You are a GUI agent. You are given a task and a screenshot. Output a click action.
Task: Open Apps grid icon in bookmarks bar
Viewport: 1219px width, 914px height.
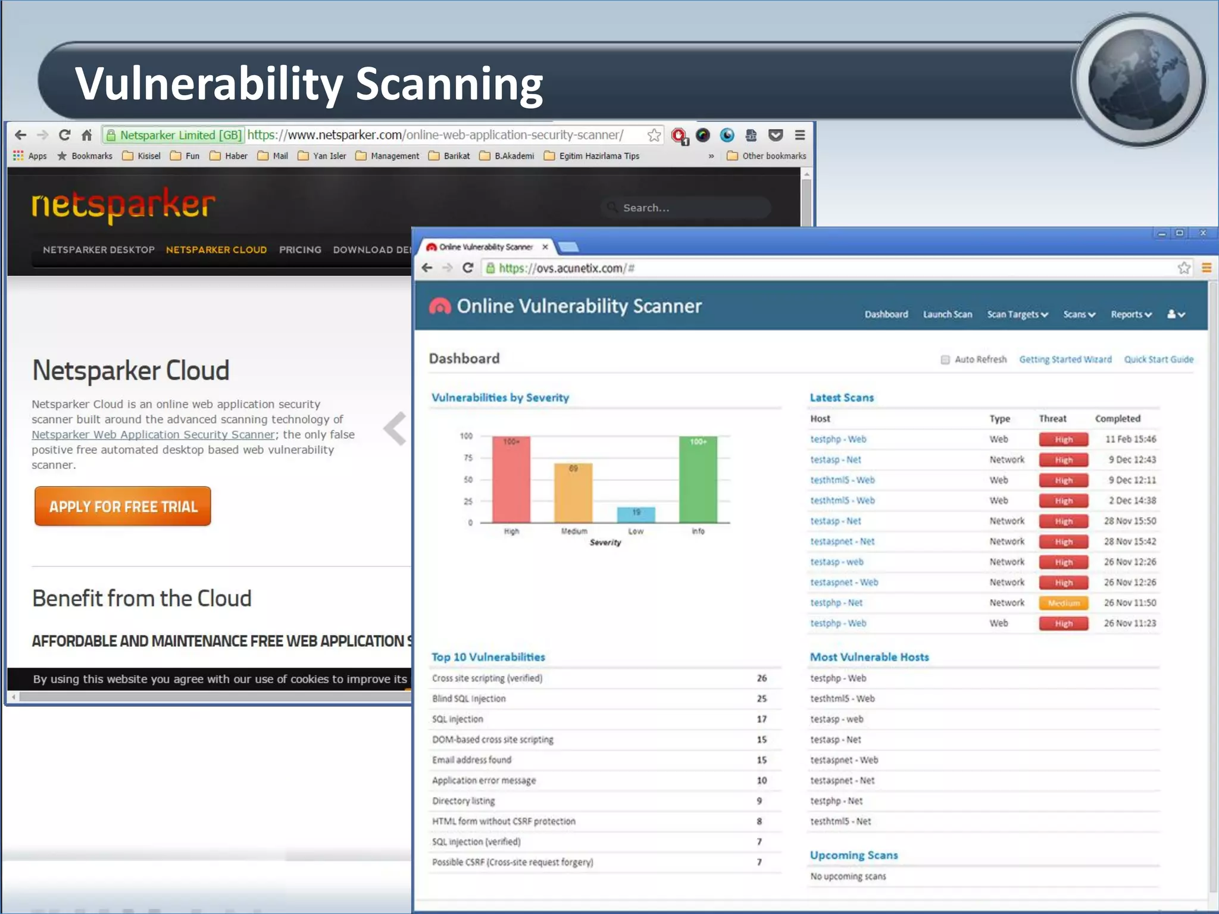pos(18,156)
